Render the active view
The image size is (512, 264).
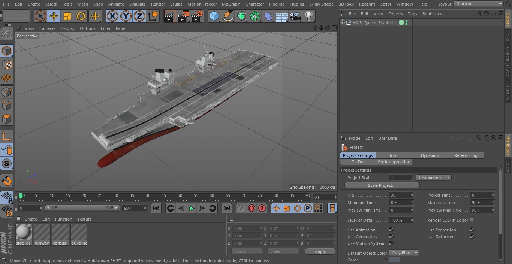click(170, 16)
